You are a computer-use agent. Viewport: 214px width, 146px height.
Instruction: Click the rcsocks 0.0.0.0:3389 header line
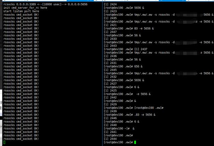(x=45, y=4)
